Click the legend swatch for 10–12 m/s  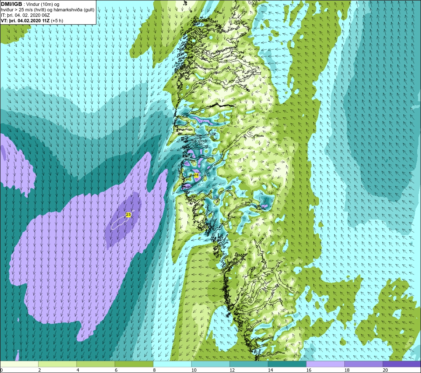210,364
